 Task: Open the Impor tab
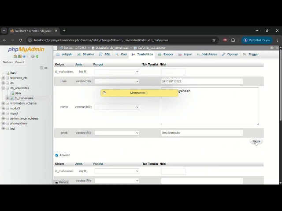tap(185, 55)
